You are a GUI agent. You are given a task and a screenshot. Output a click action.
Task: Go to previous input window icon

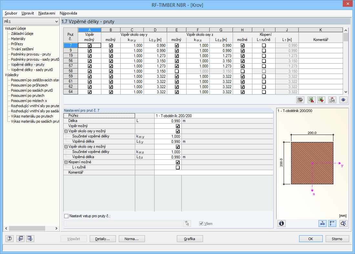pyautogui.click(x=20, y=239)
